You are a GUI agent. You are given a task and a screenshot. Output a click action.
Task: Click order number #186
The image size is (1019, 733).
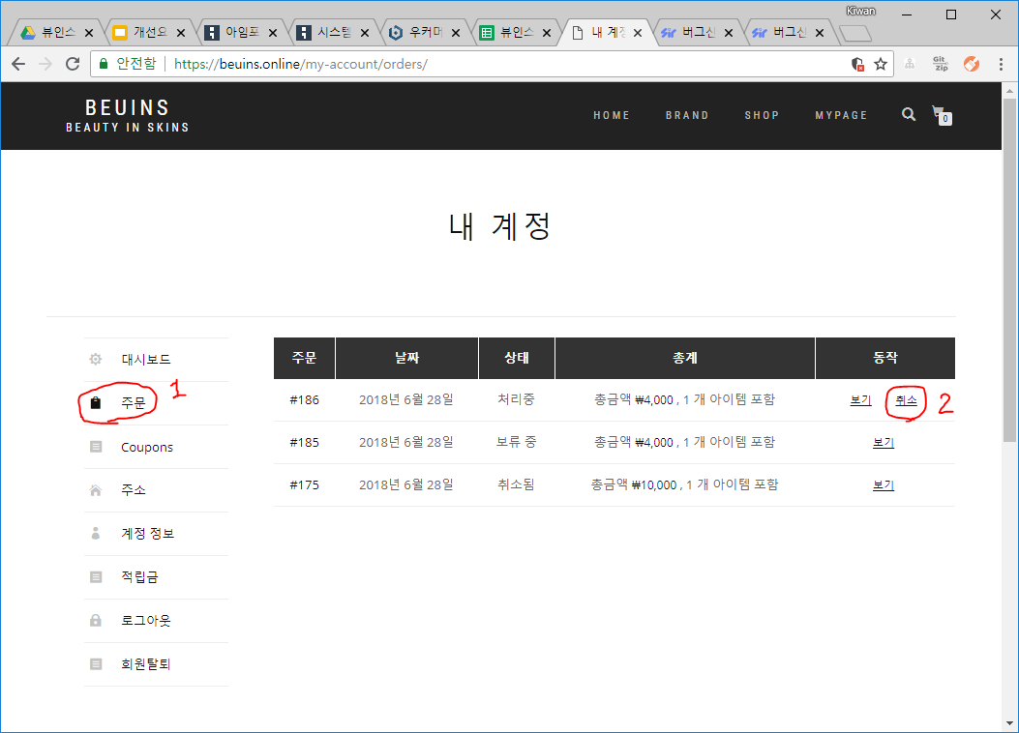pos(304,400)
